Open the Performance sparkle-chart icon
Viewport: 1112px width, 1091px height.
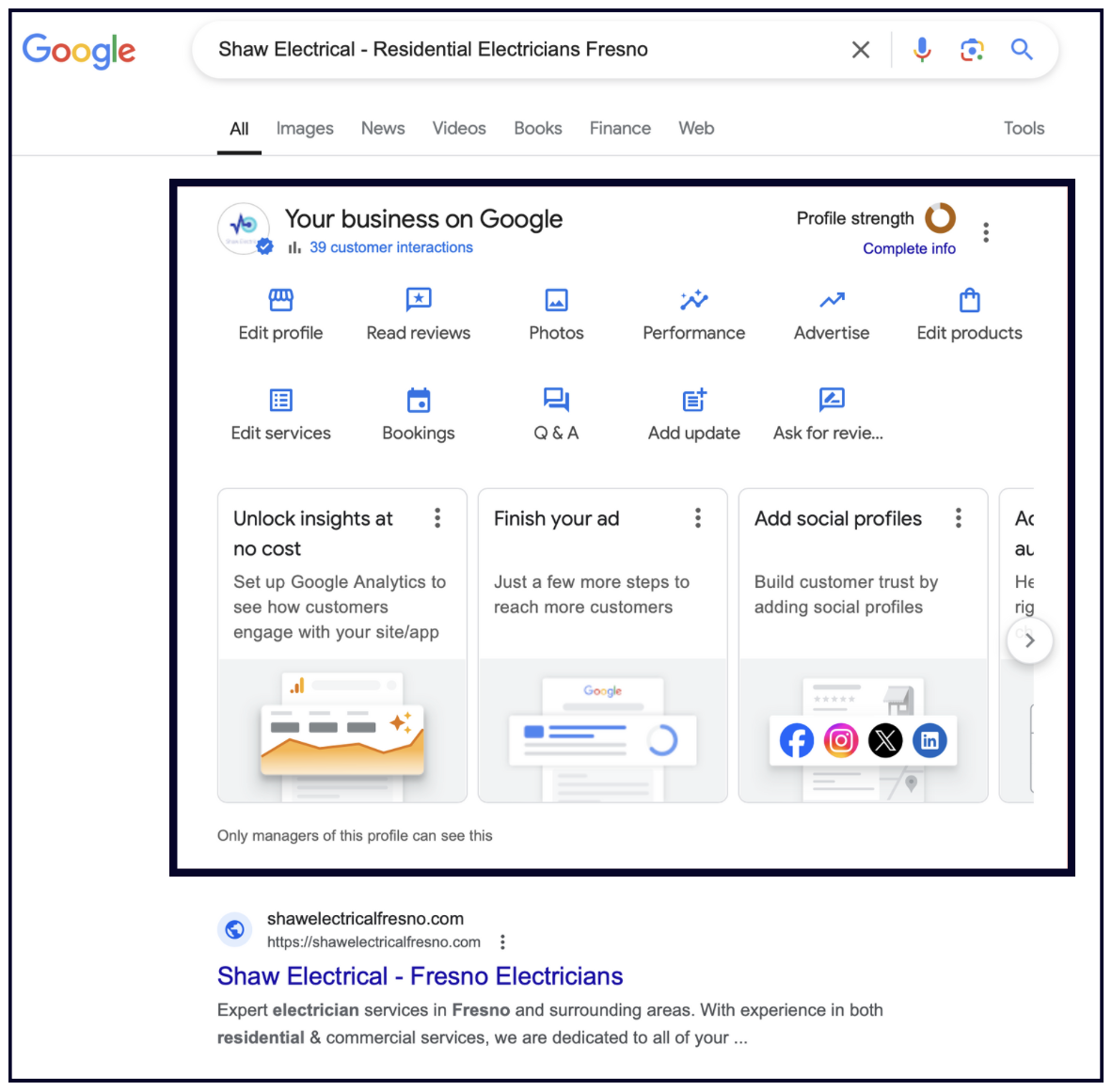point(693,300)
